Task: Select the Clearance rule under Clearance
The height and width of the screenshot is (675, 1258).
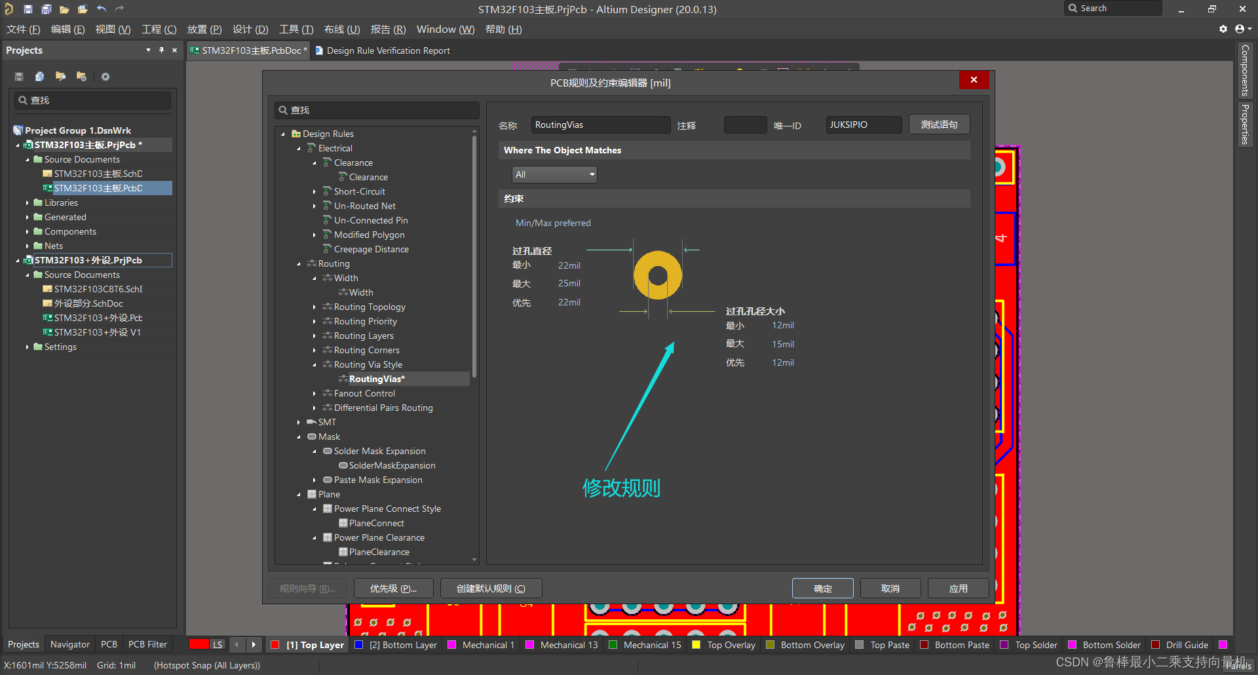Action: (x=368, y=178)
